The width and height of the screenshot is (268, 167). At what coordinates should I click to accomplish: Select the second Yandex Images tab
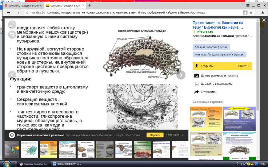coord(65,5)
